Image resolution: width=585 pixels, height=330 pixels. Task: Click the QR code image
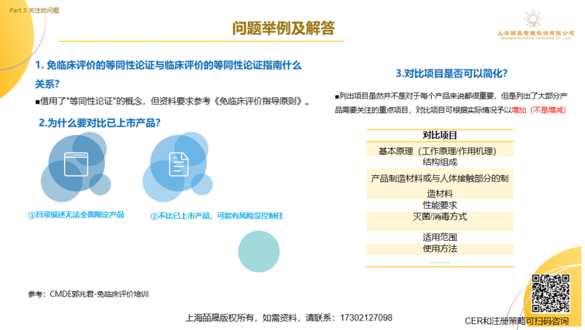pos(550,293)
